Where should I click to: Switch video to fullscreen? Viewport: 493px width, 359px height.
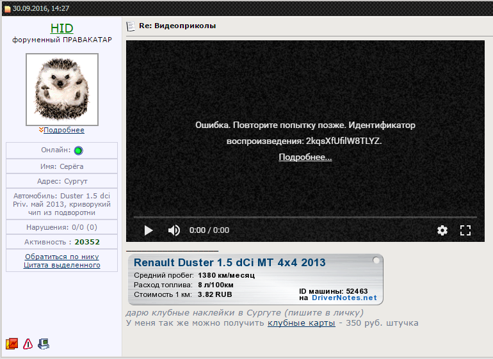[x=465, y=230]
